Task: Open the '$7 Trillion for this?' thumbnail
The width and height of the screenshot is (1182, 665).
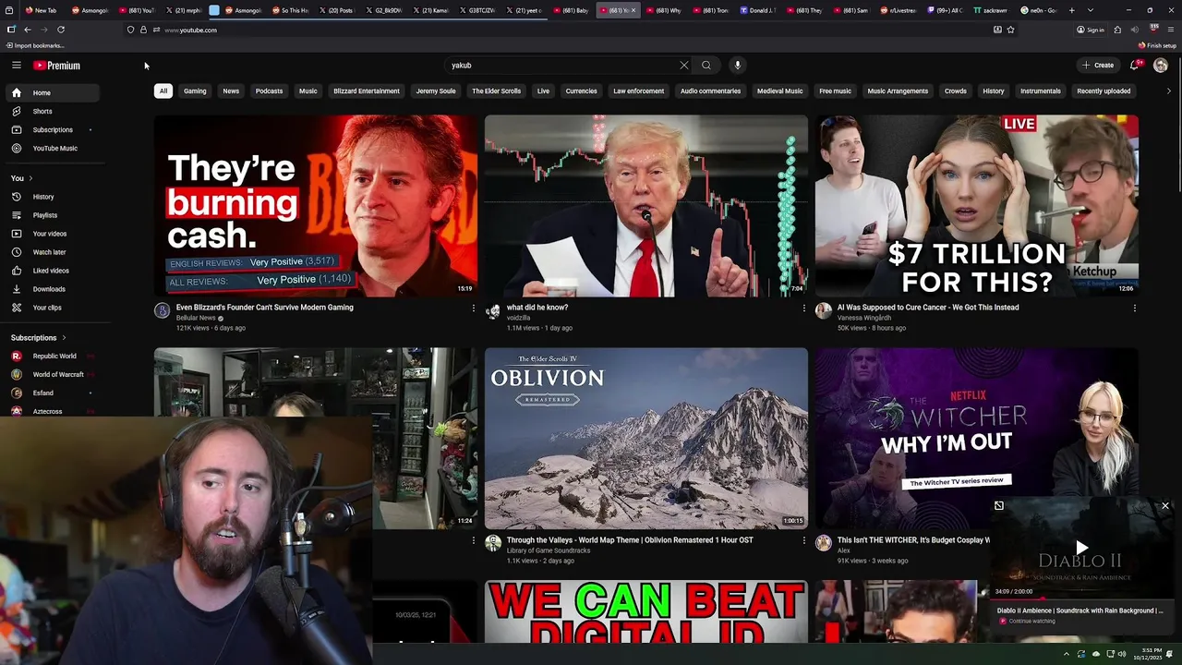Action: [x=977, y=206]
